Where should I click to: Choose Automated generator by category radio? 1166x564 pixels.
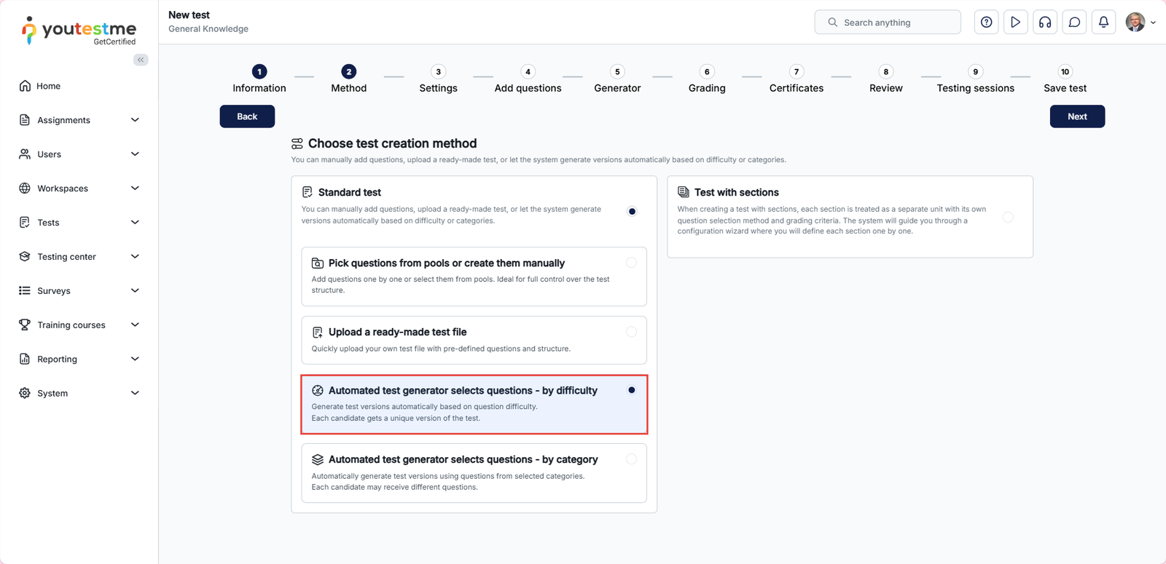[x=631, y=459]
